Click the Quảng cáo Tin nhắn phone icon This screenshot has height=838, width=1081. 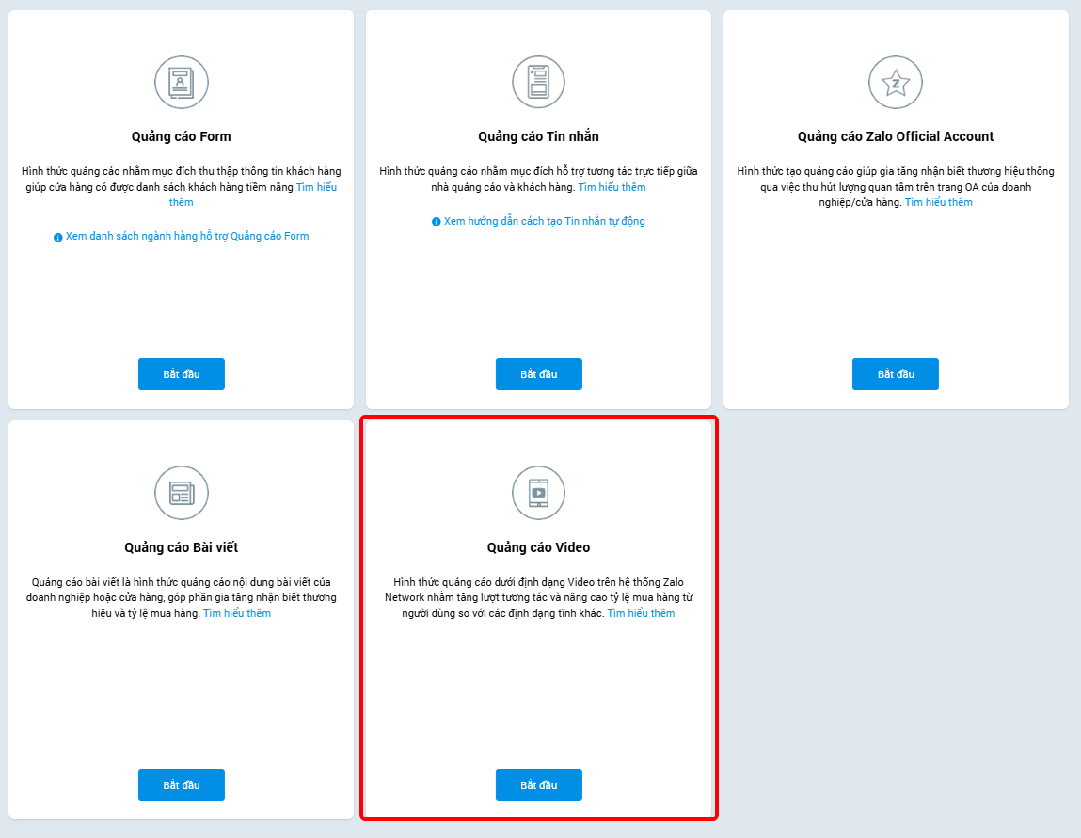point(538,83)
